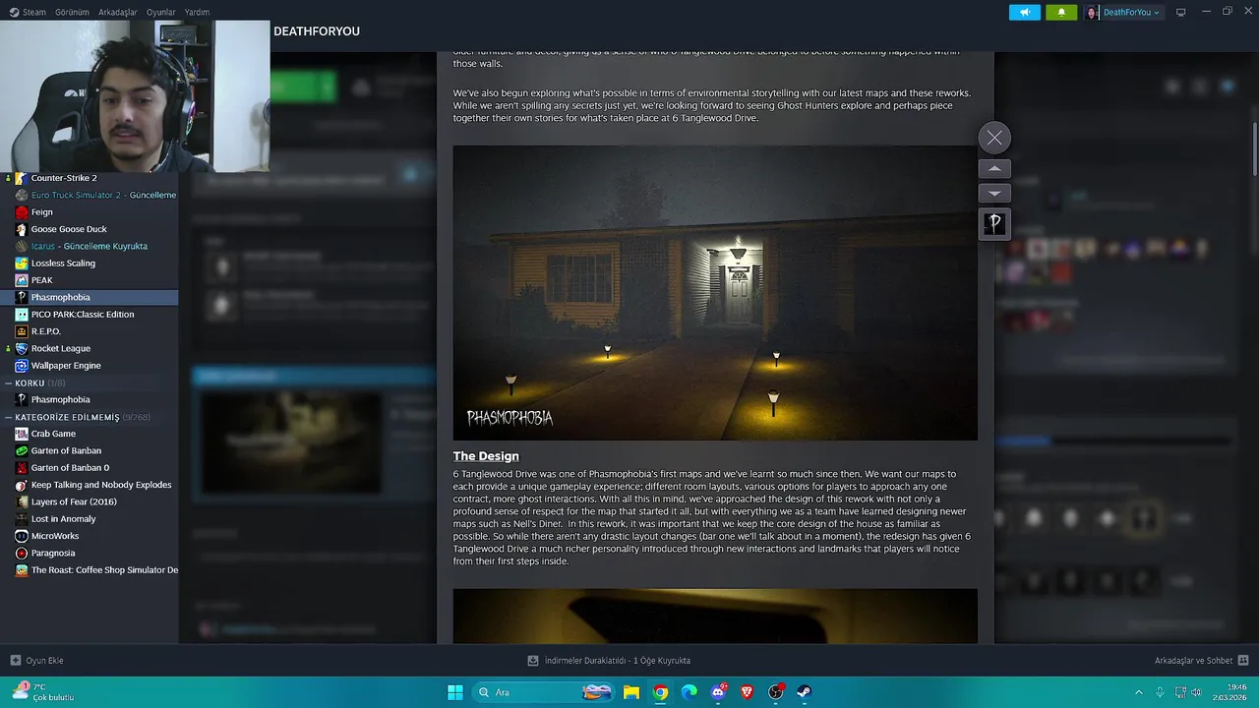Click the R.E.P.O. game icon
This screenshot has height=708, width=1259.
click(x=22, y=331)
